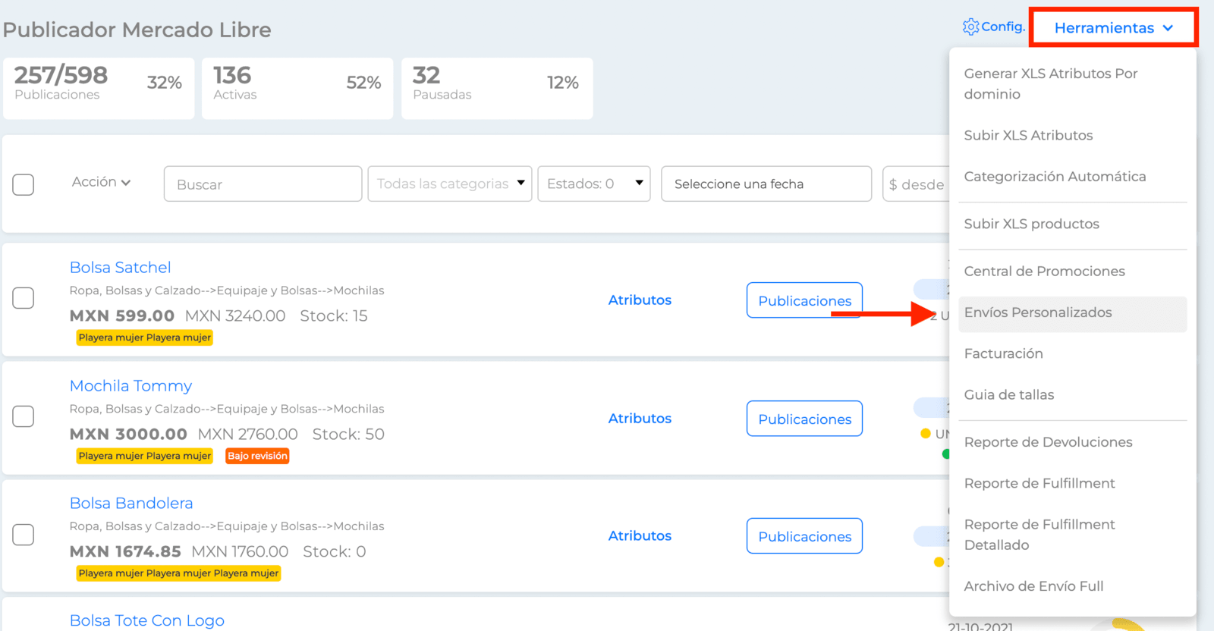Image resolution: width=1214 pixels, height=631 pixels.
Task: Click the 136 Activas stat card
Action: pos(297,88)
